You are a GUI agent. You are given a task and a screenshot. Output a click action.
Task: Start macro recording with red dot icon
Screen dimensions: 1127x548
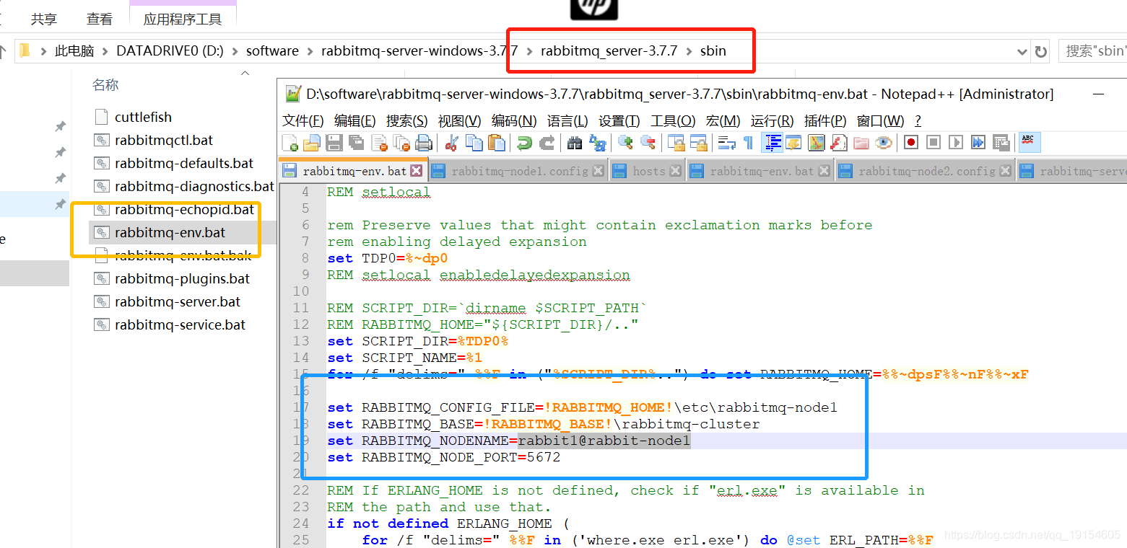(x=911, y=143)
